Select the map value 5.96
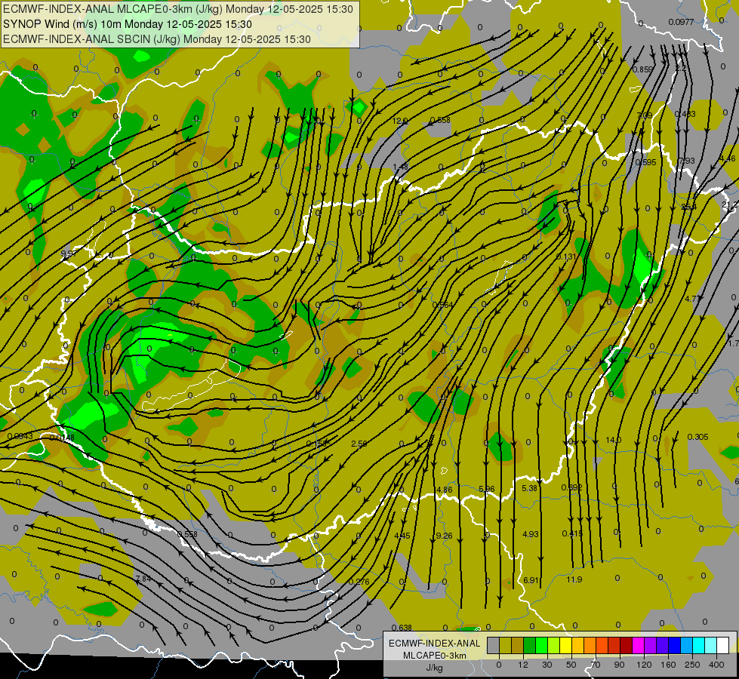739x679 pixels. point(487,489)
